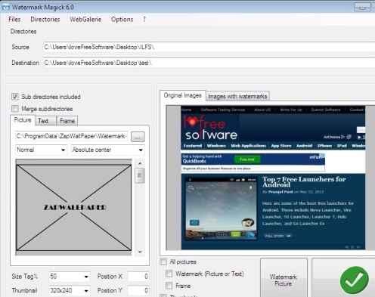The width and height of the screenshot is (375, 297).
Task: Click the watermark list scroll down arrow
Action: pyautogui.click(x=140, y=252)
